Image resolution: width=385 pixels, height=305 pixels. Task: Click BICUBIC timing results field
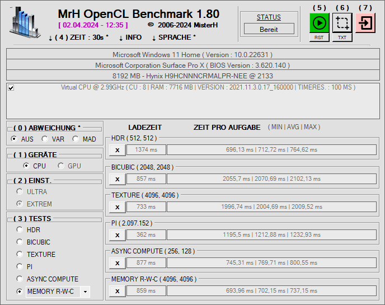coord(271,179)
